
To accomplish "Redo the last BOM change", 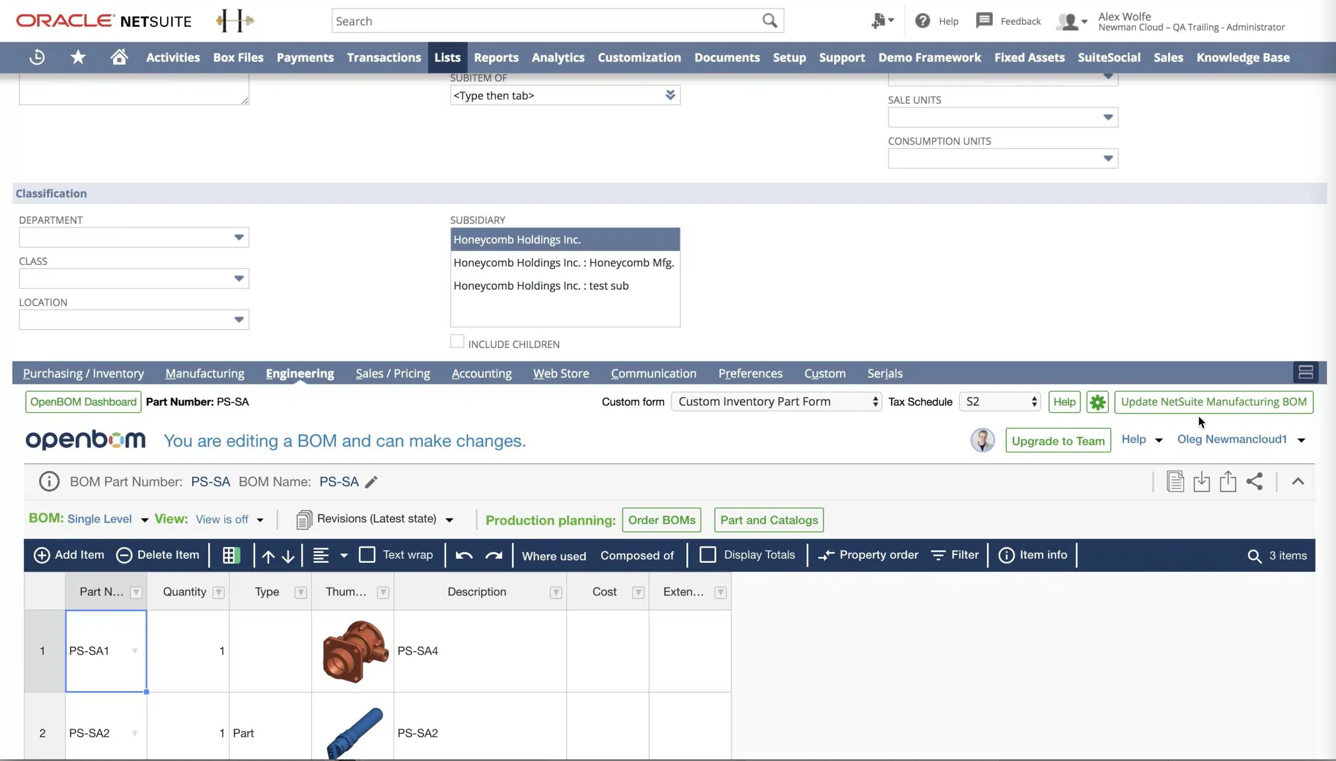I will pyautogui.click(x=494, y=555).
